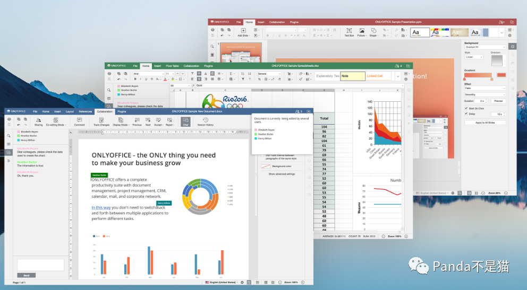This screenshot has height=290, width=527.
Task: Click print icon in presentation toolbar
Action: coord(212,30)
